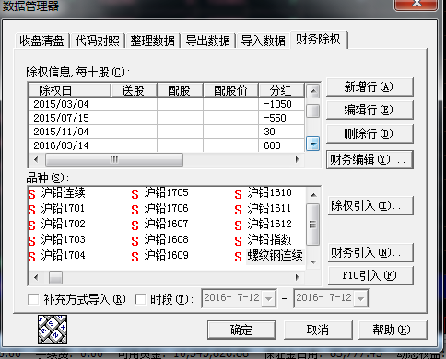This screenshot has width=446, height=359.
Task: Click the 除权引入 button
Action: pos(370,205)
